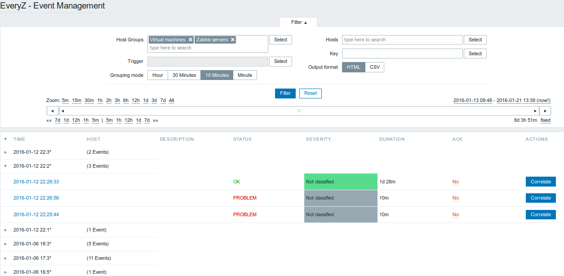
Task: Zoom timeline to 2h
Action: tap(109, 101)
